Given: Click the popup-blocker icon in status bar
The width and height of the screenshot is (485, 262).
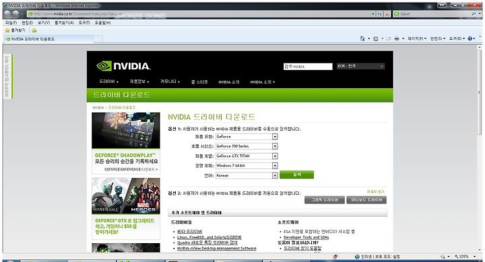Looking at the screenshot, I should pos(335,257).
